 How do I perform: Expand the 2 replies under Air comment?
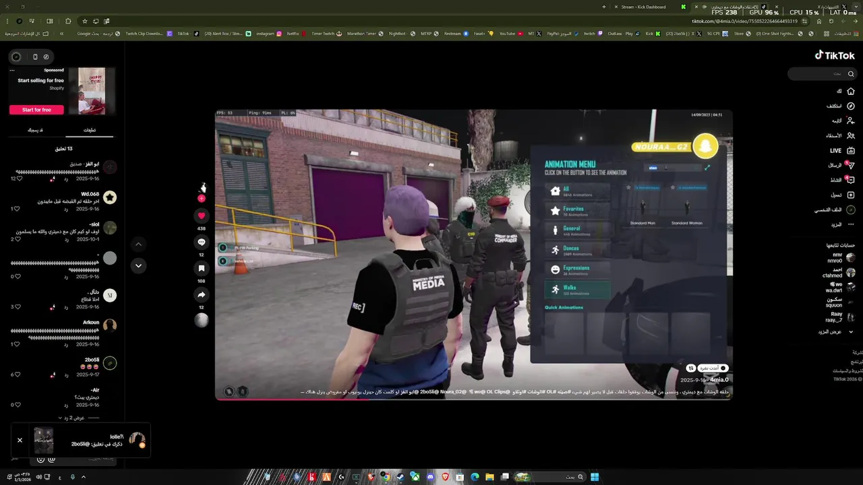coord(72,418)
